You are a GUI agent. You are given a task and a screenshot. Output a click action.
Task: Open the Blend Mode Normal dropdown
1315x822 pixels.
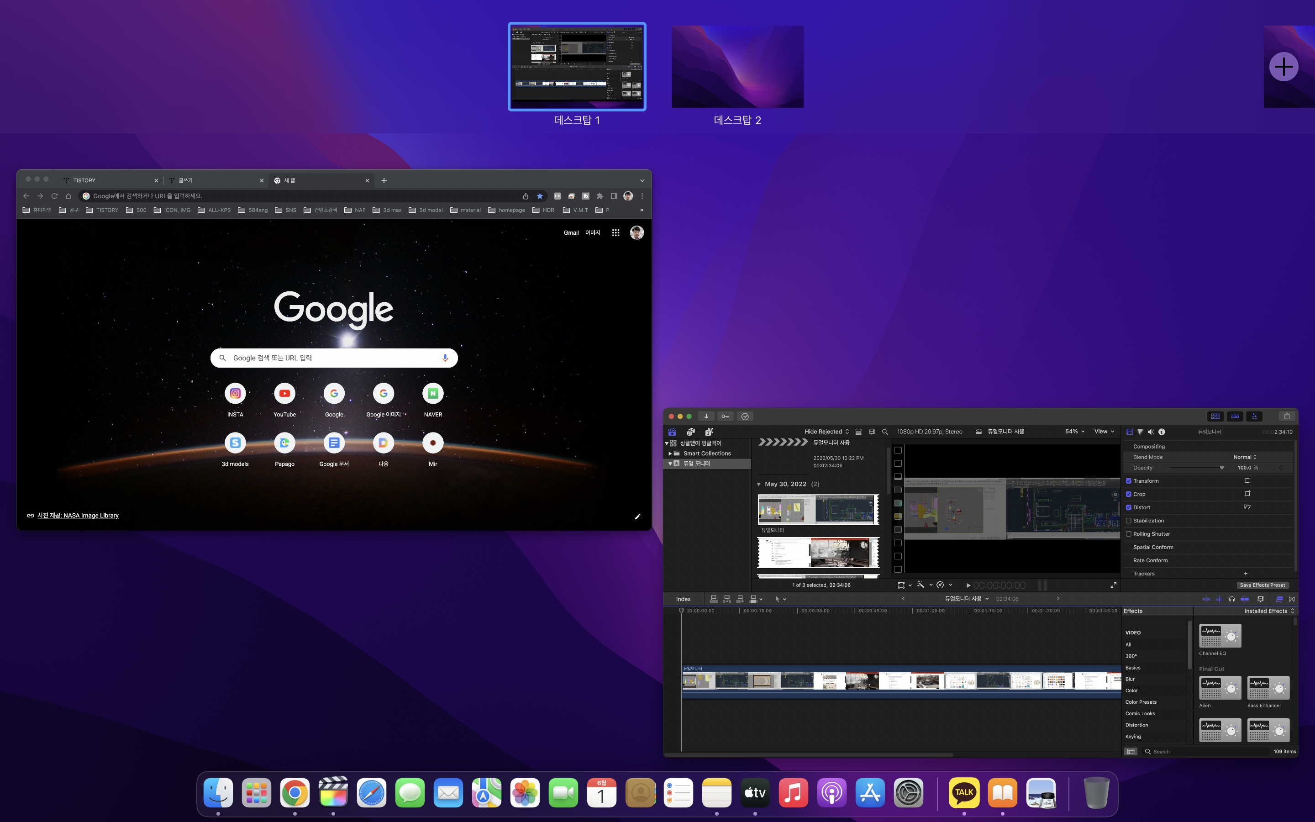click(1245, 457)
